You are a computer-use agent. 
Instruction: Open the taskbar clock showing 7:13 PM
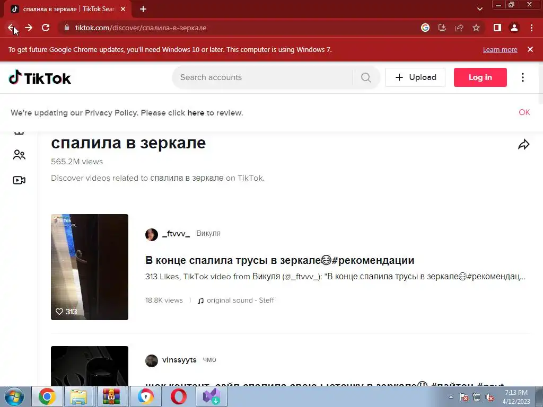516,397
